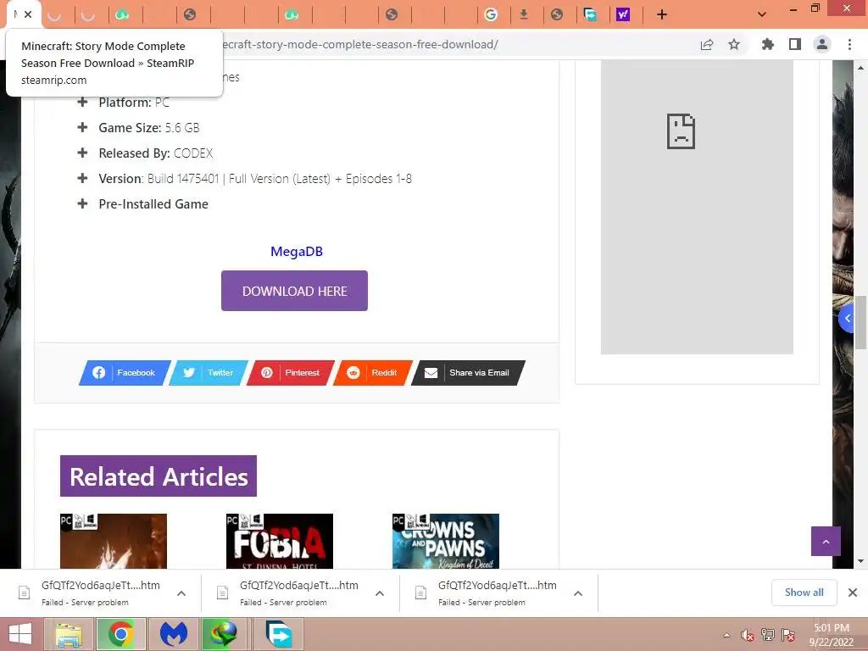Screen dimensions: 868x651
Task: Select the 'Platform: PC' text
Action: [134, 103]
